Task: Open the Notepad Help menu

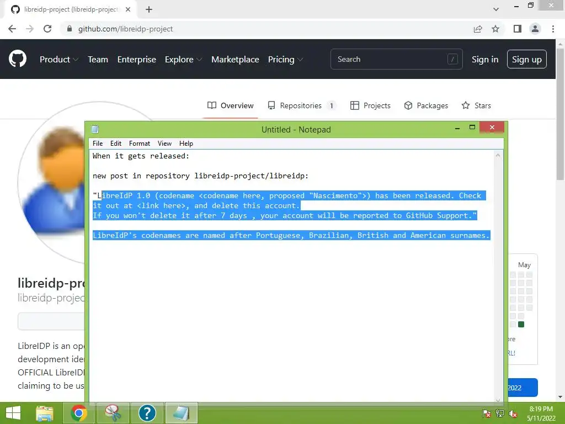Action: tap(186, 144)
